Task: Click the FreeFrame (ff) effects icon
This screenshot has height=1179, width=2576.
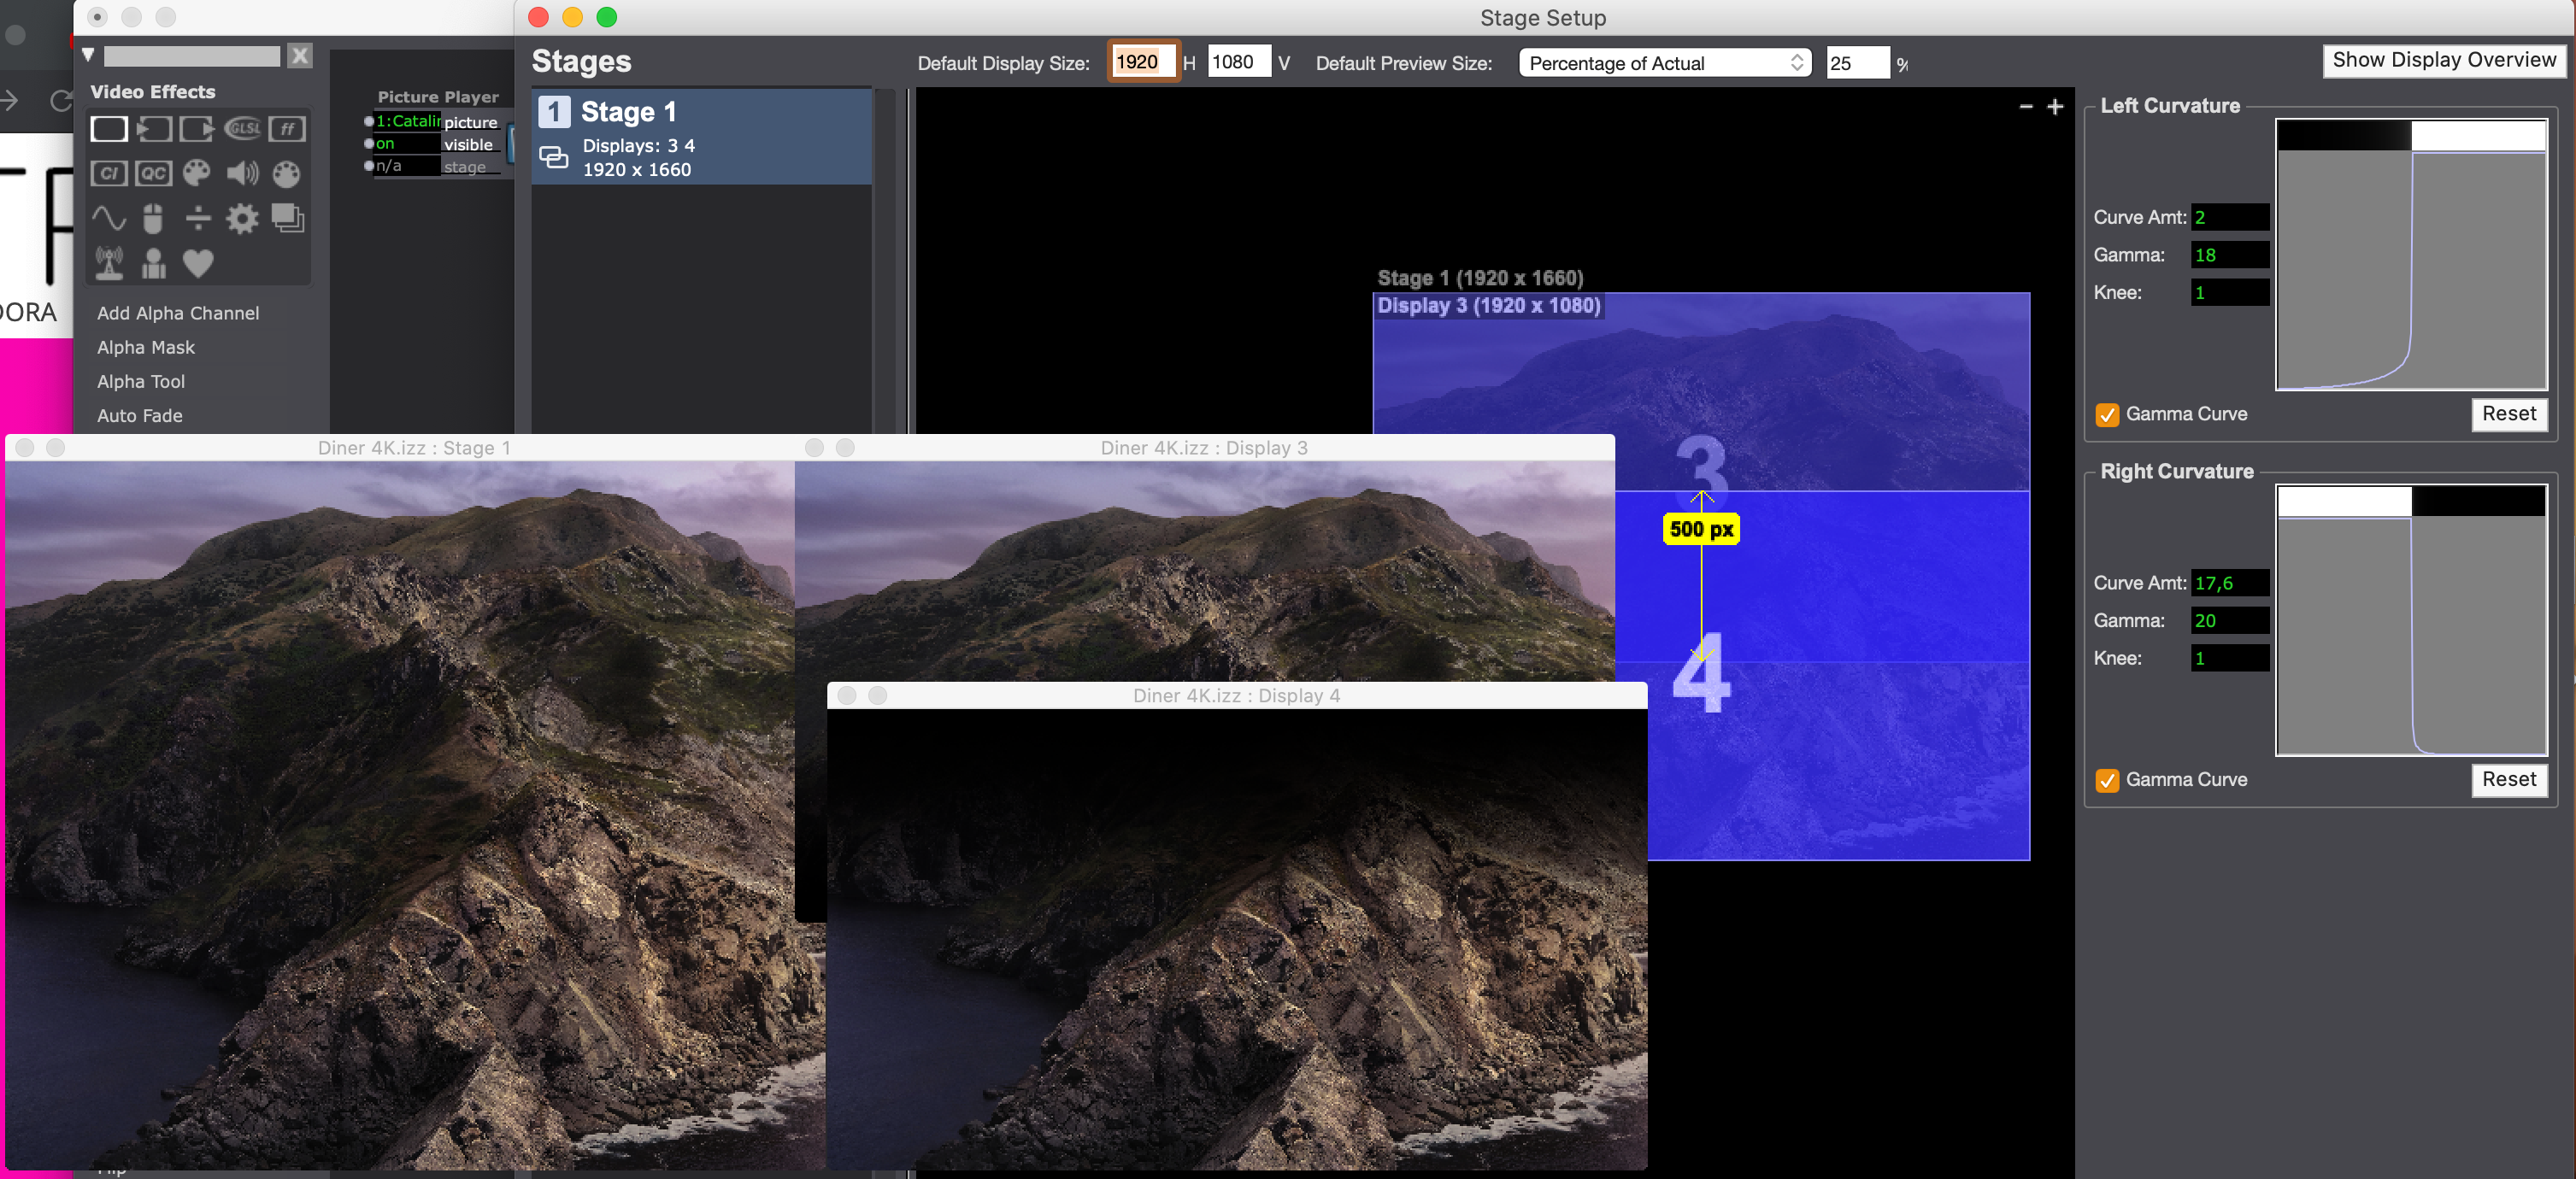Action: [287, 129]
